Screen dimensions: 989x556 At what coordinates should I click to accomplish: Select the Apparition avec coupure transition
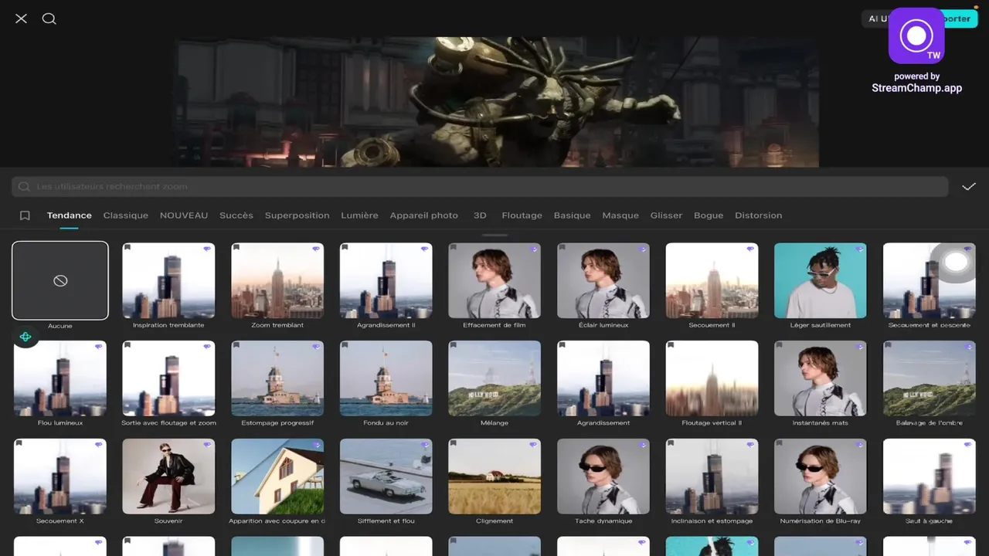click(277, 476)
